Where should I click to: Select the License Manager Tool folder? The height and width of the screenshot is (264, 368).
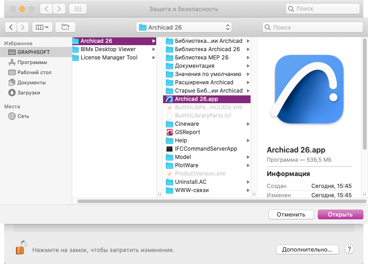point(114,58)
